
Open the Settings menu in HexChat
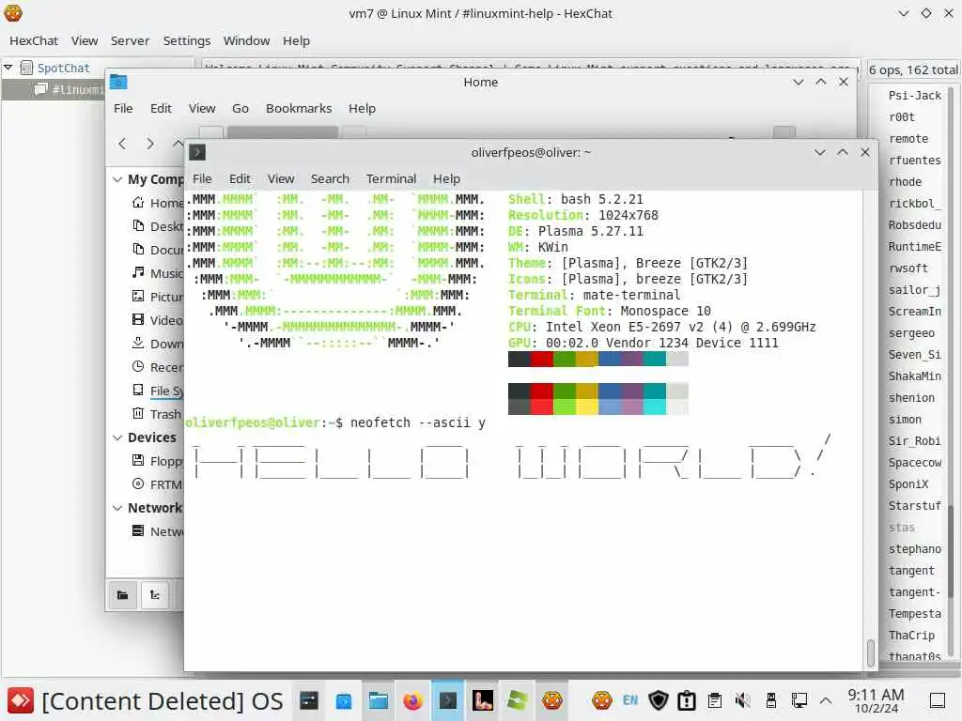(x=187, y=41)
